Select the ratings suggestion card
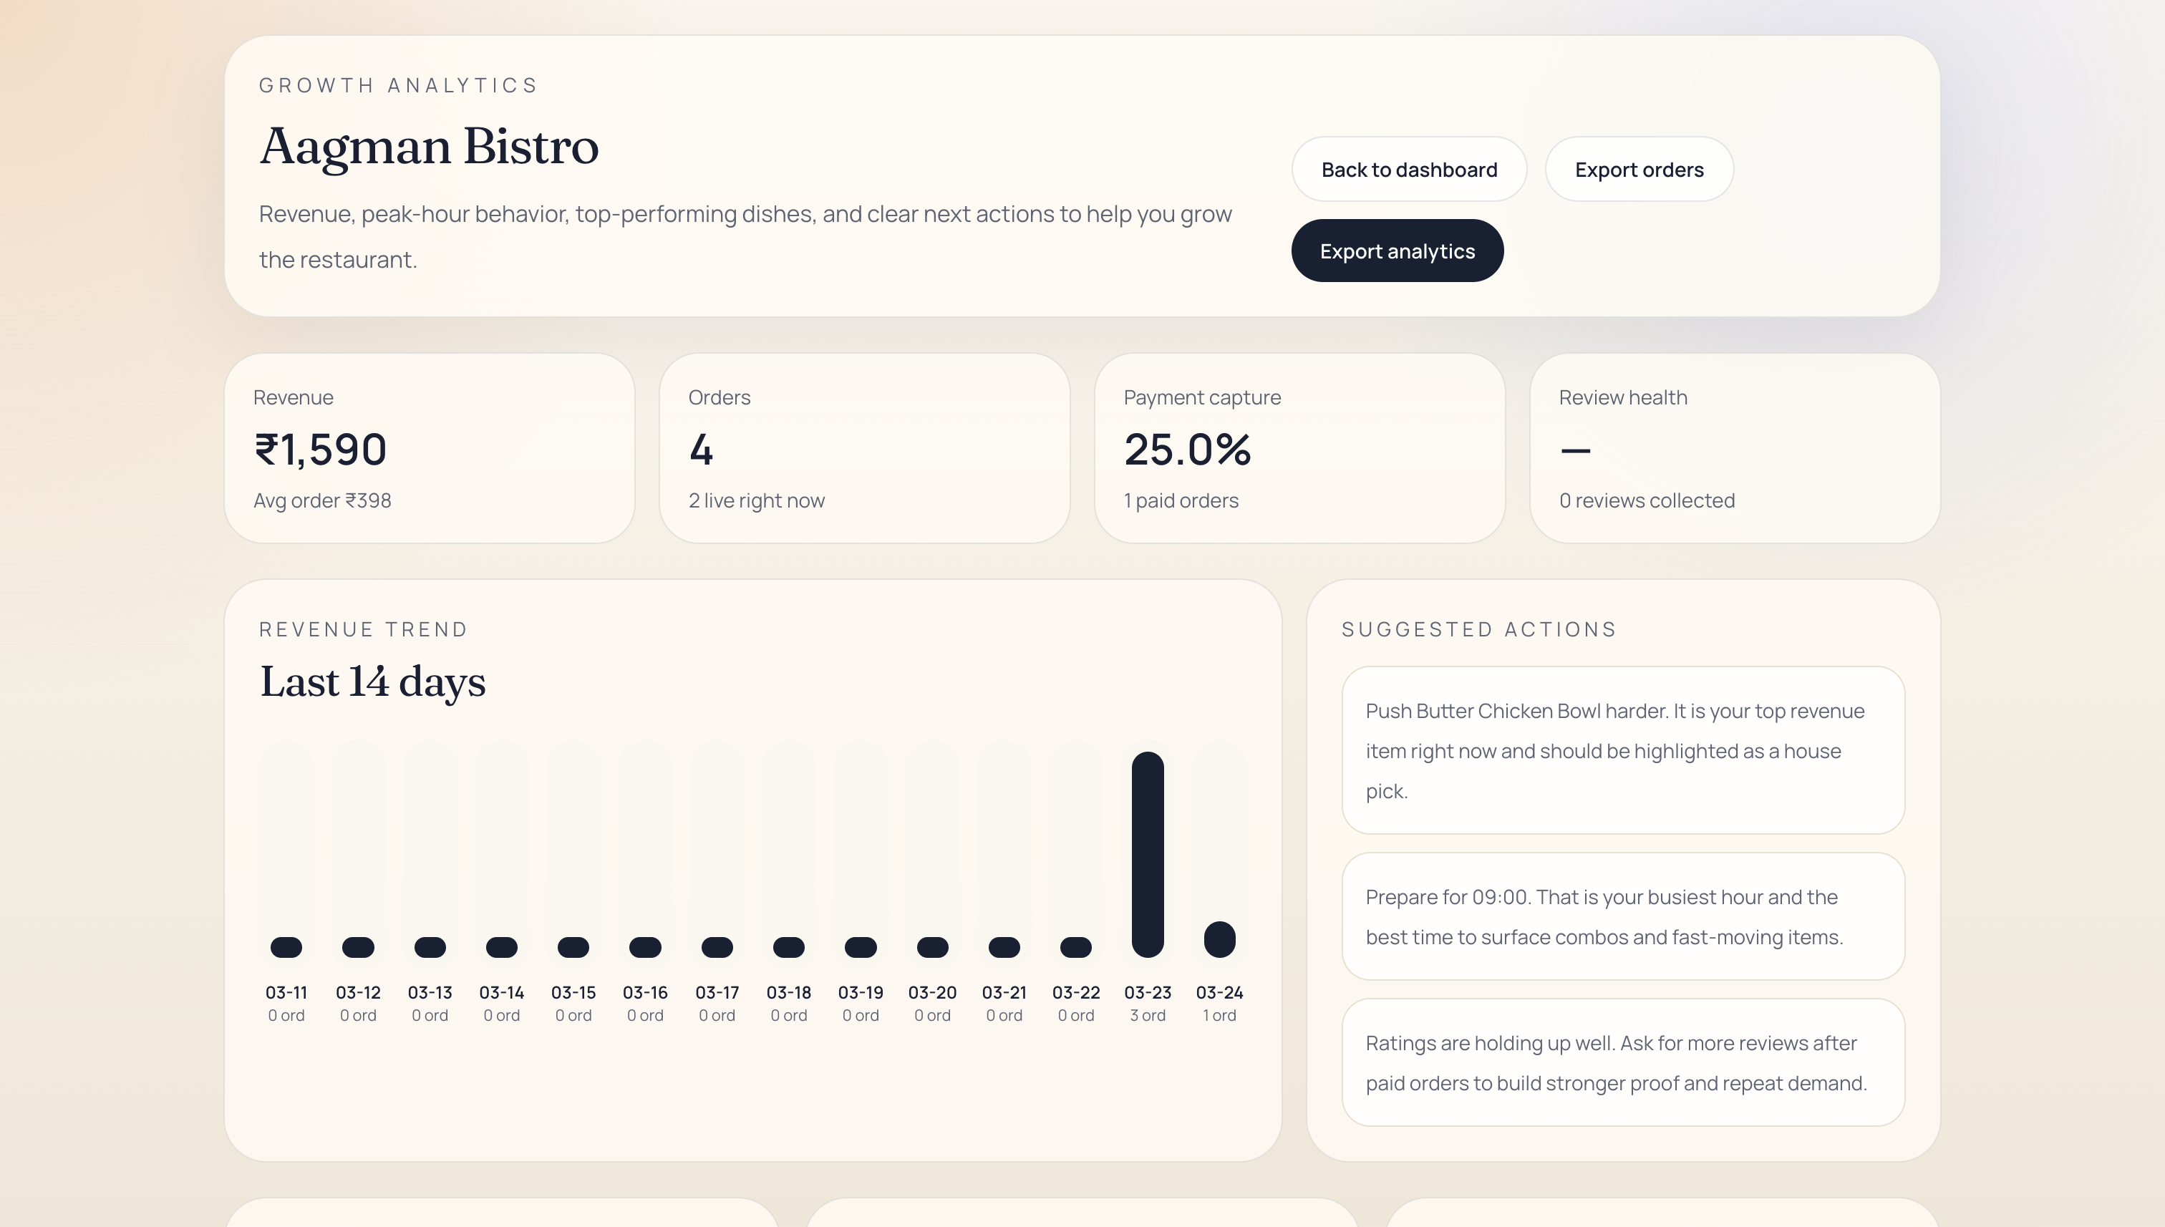This screenshot has height=1227, width=2165. click(1622, 1062)
